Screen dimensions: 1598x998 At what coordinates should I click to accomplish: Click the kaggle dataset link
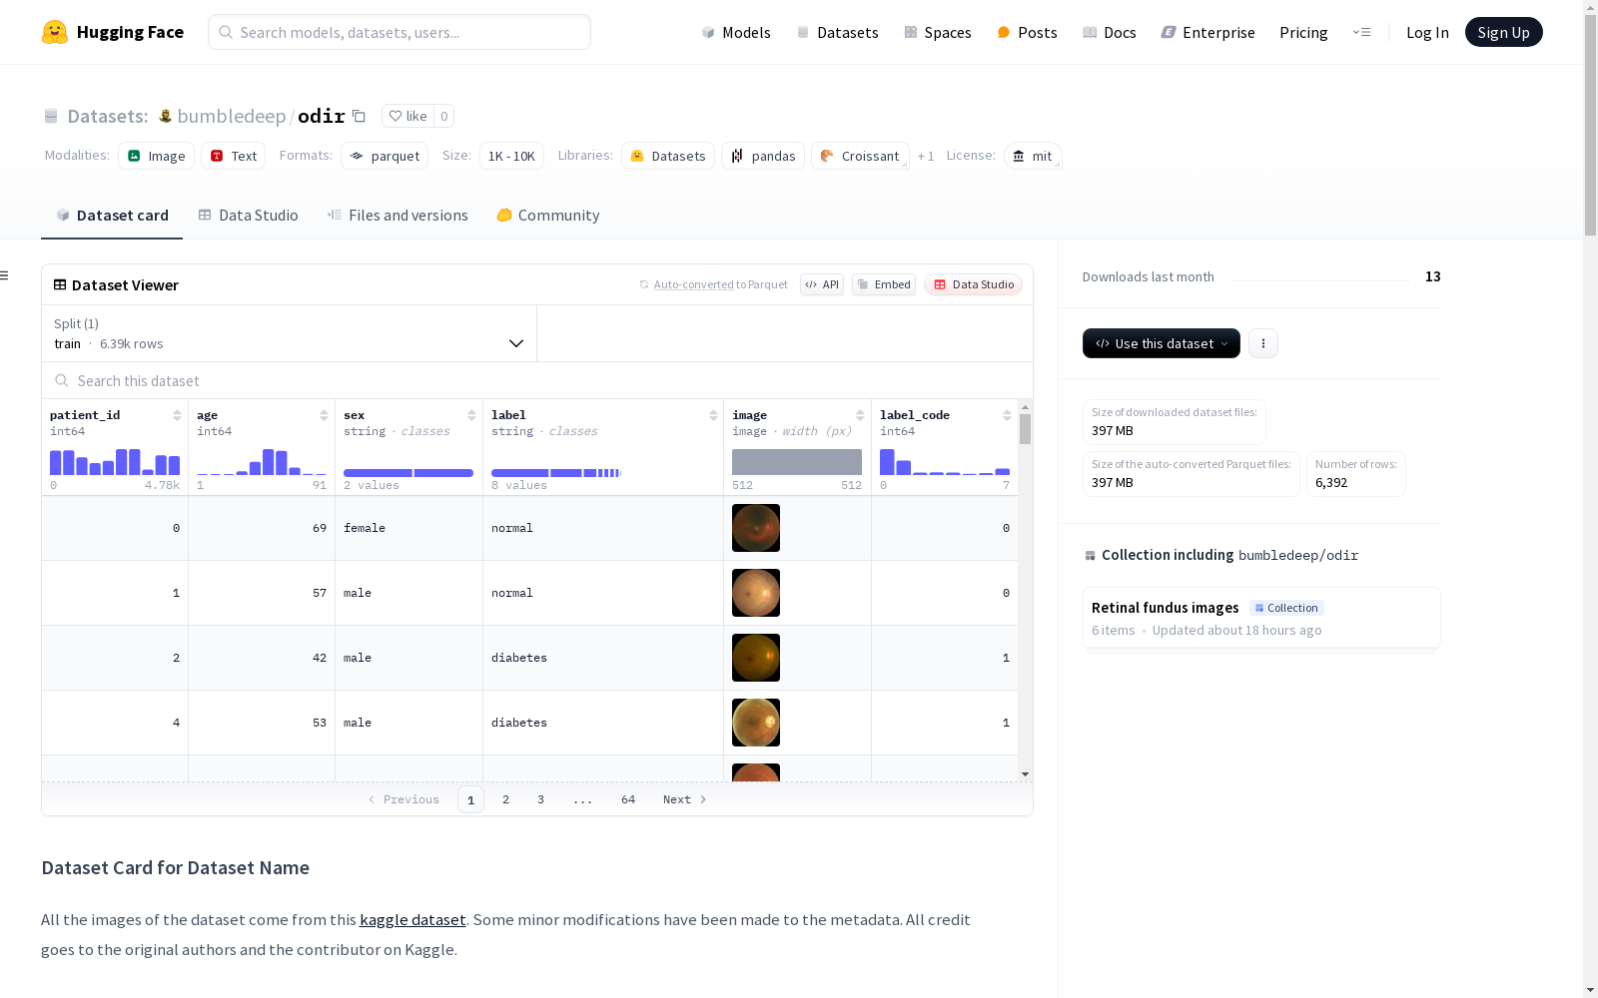(412, 919)
